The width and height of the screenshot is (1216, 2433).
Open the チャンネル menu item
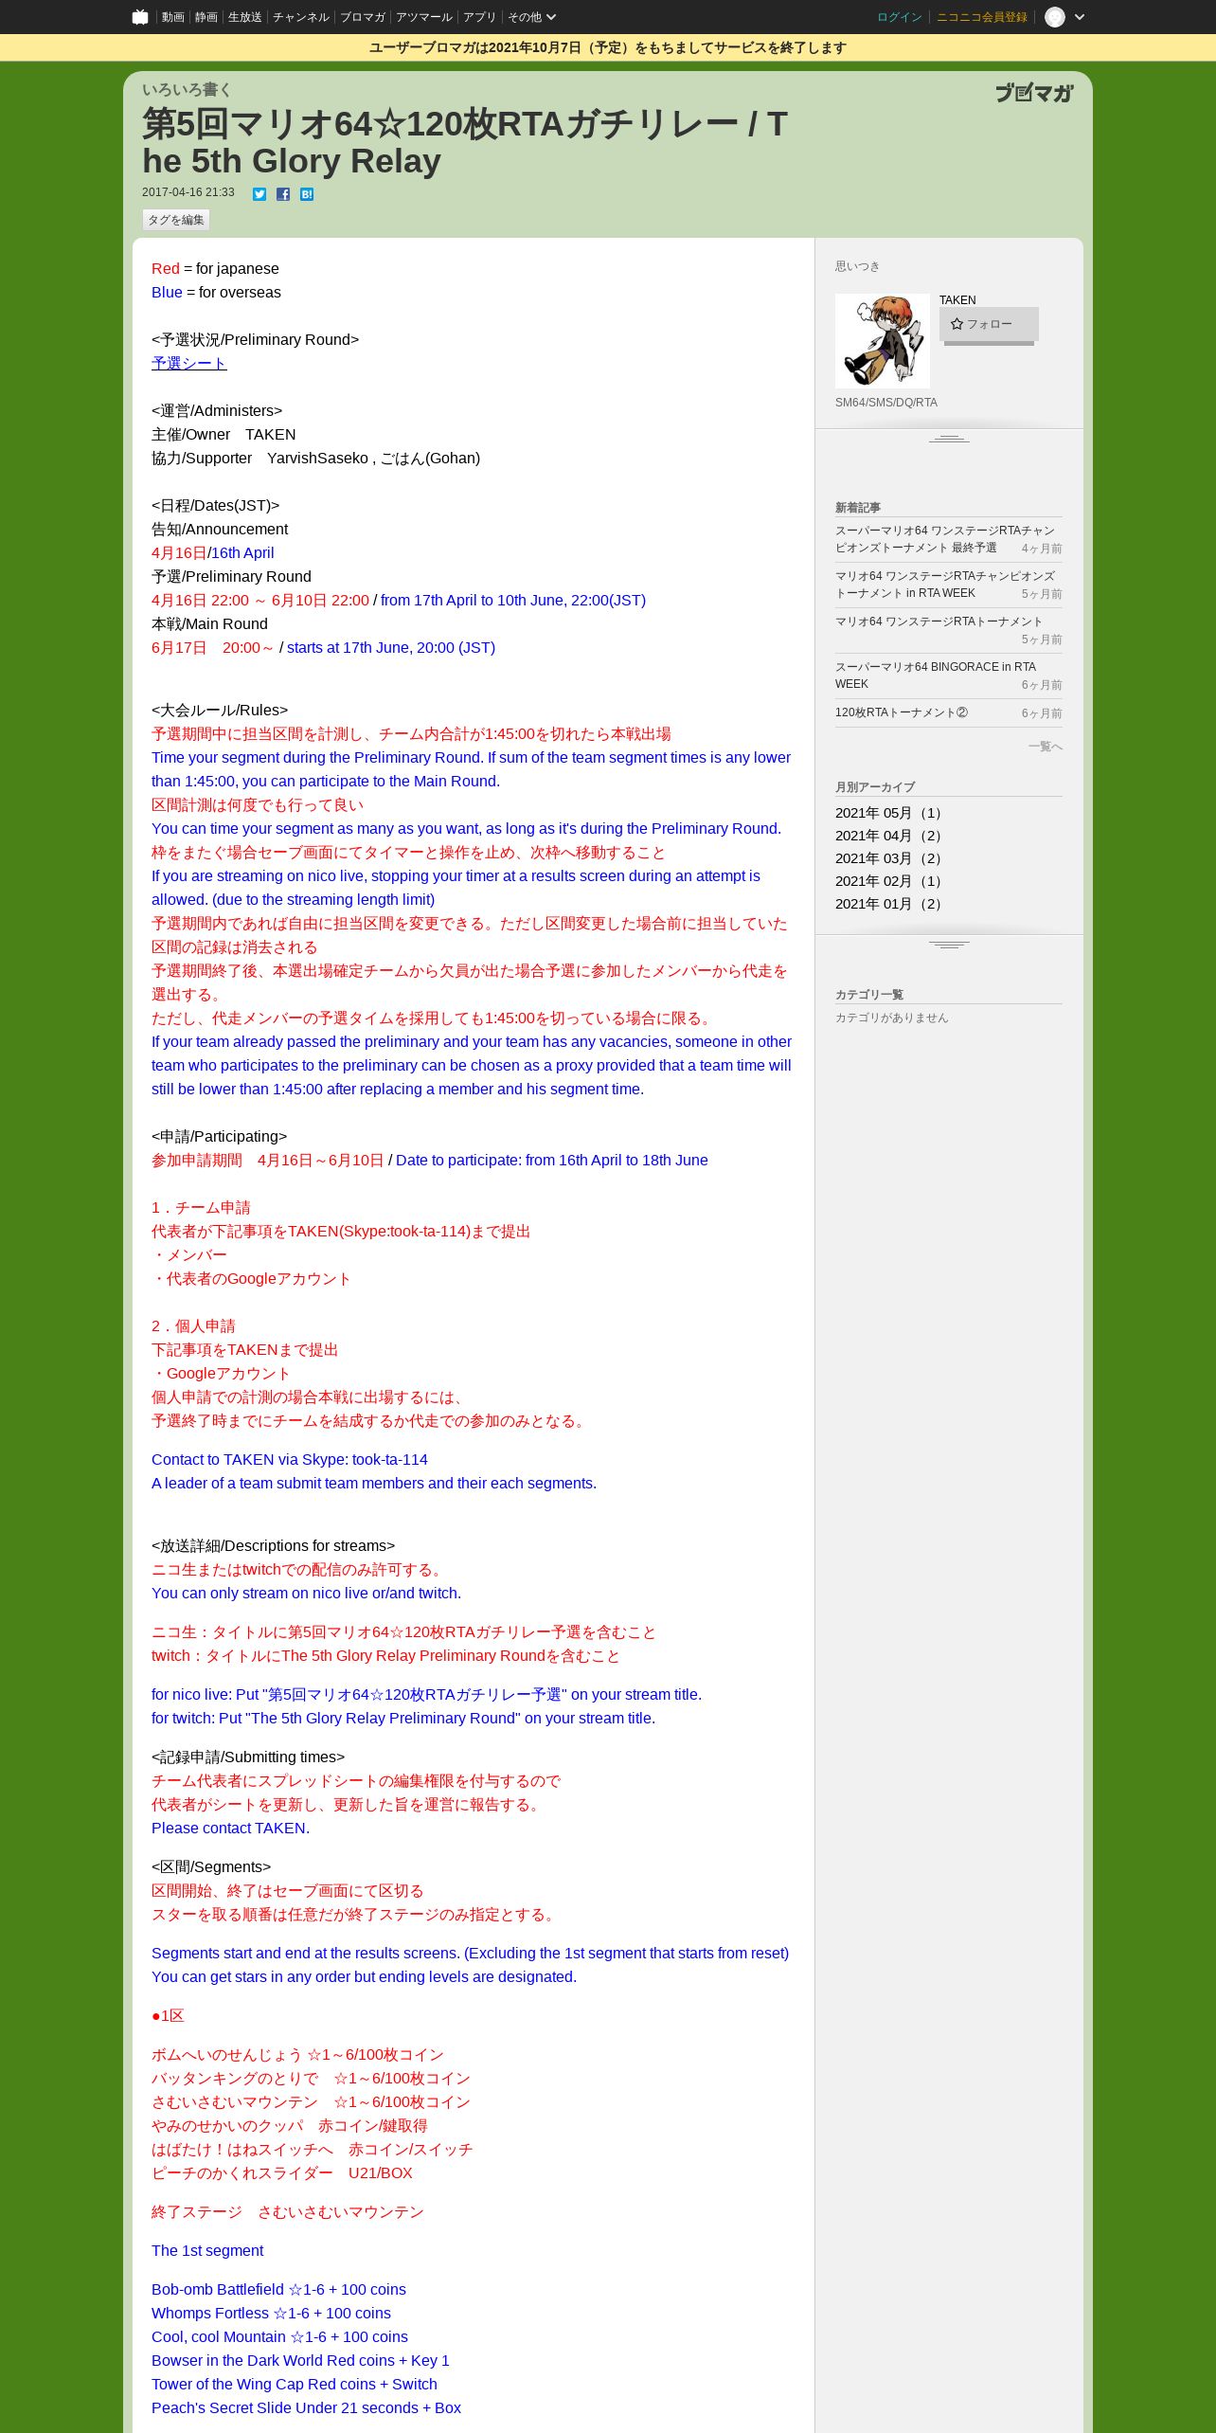pos(300,17)
